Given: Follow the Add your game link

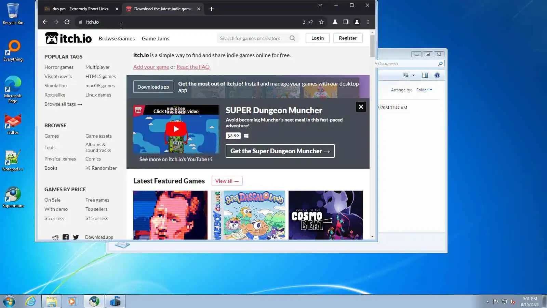Looking at the screenshot, I should tap(151, 67).
